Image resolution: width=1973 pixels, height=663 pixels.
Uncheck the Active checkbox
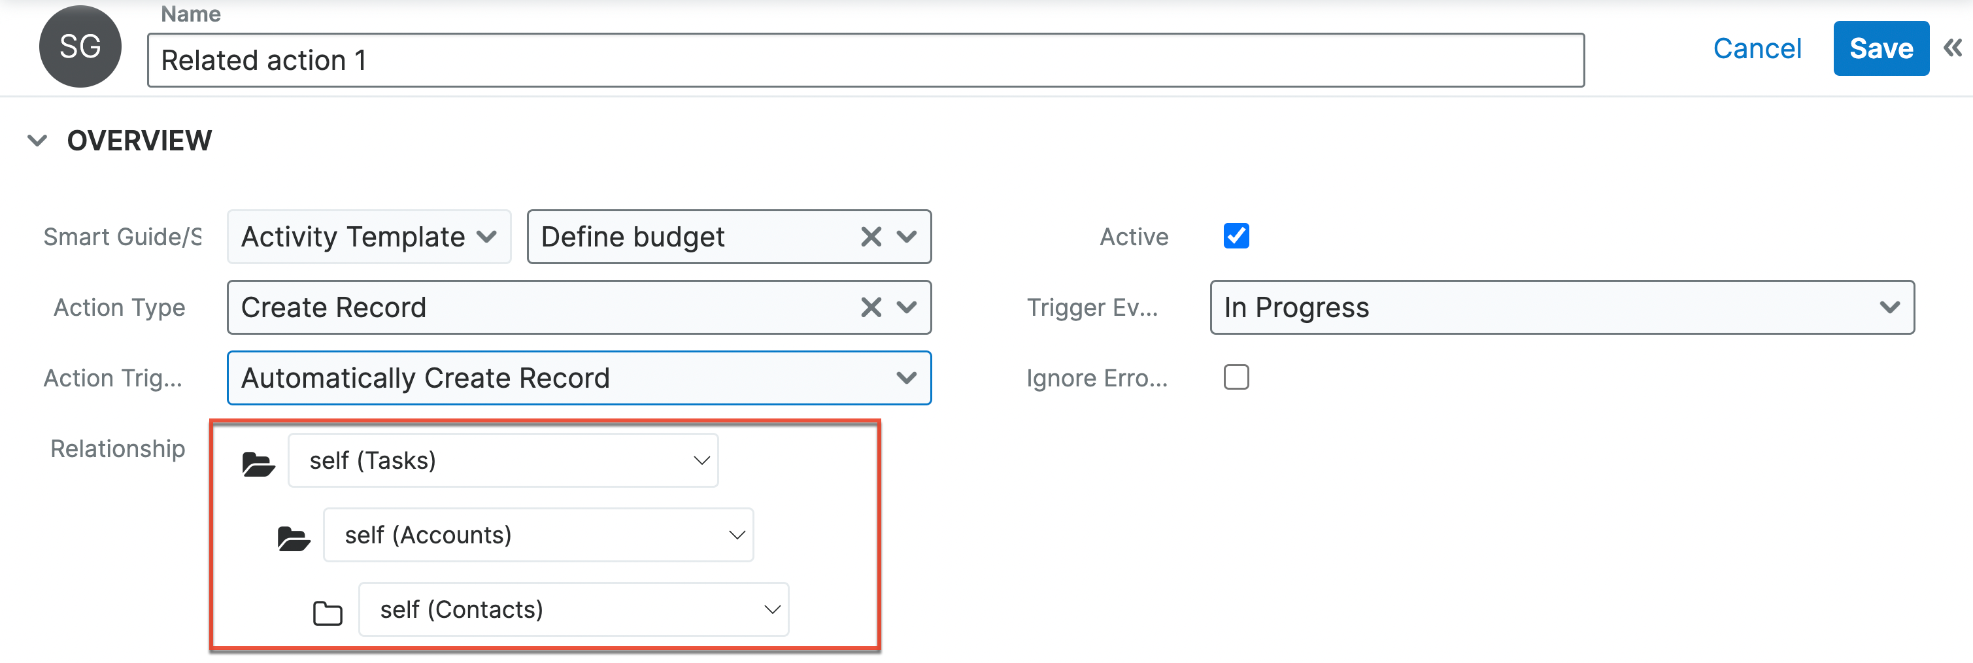tap(1236, 236)
